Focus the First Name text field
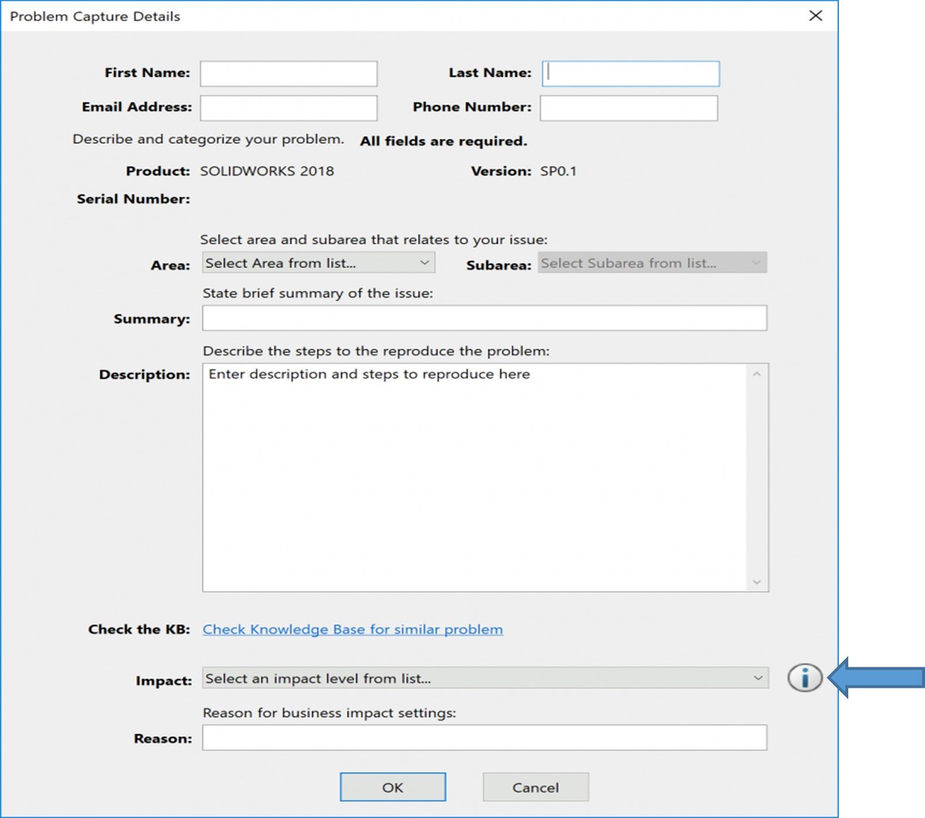 click(x=288, y=74)
